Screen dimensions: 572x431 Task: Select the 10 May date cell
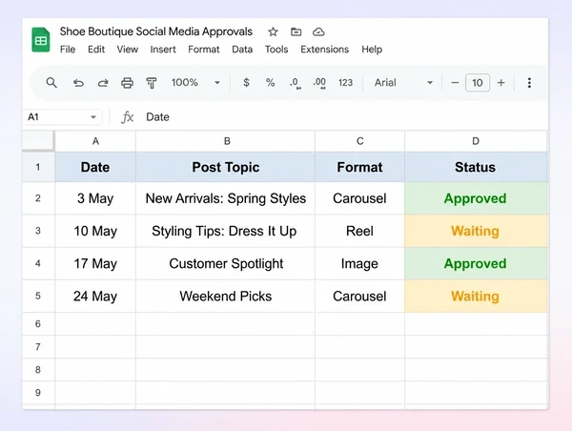tap(95, 231)
